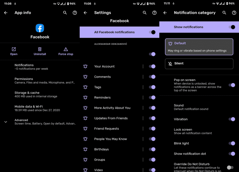Image resolution: width=239 pixels, height=172 pixels.
Task: Tap the Uninstall trash icon
Action: point(40,49)
